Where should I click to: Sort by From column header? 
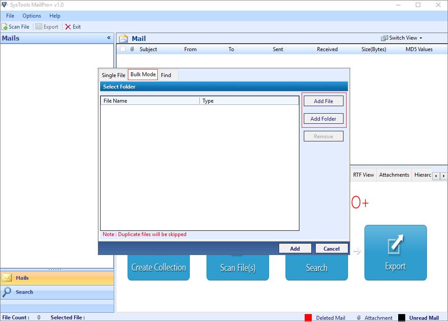coord(190,49)
